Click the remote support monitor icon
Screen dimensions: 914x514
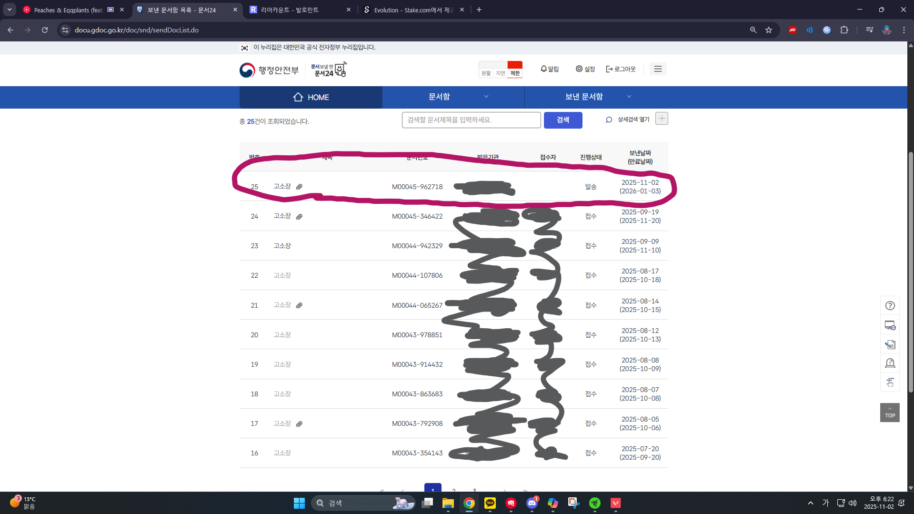(x=890, y=325)
